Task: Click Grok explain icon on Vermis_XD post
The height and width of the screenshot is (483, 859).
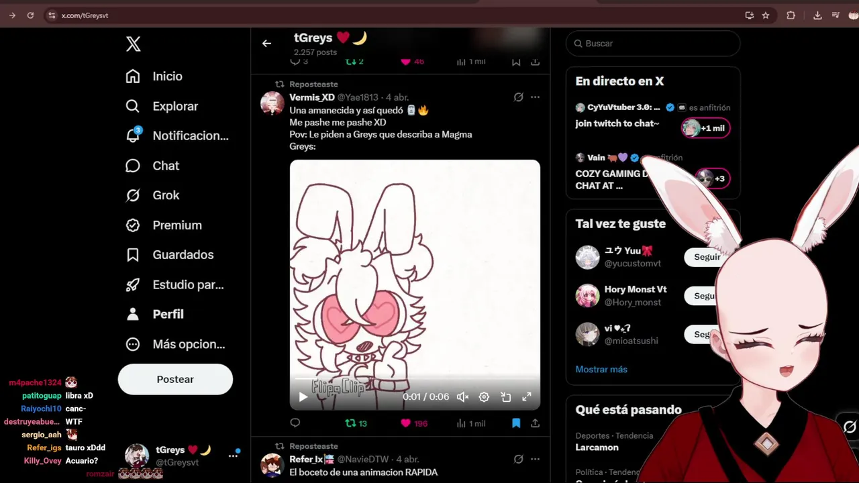Action: point(518,97)
